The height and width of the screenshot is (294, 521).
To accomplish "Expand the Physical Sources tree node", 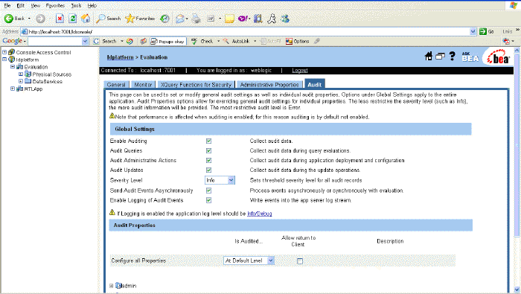I will click(21, 74).
